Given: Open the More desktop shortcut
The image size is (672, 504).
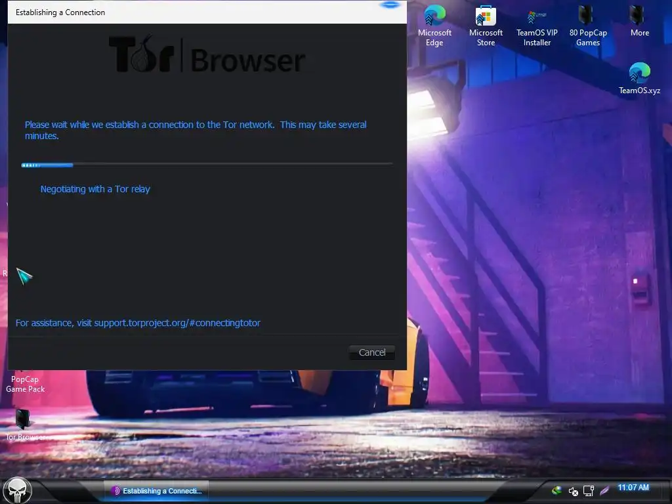Looking at the screenshot, I should [639, 20].
